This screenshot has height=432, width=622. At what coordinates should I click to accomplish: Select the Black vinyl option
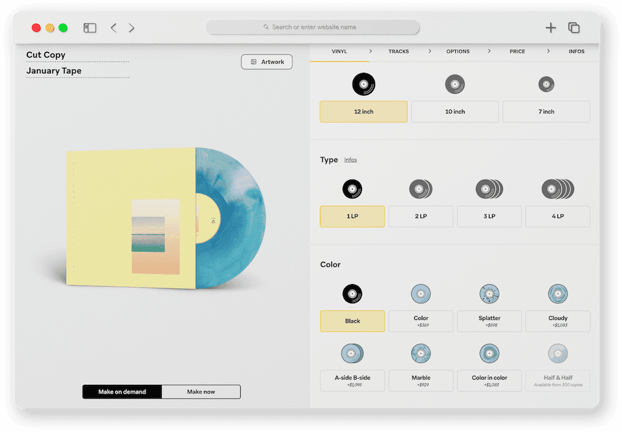click(352, 321)
